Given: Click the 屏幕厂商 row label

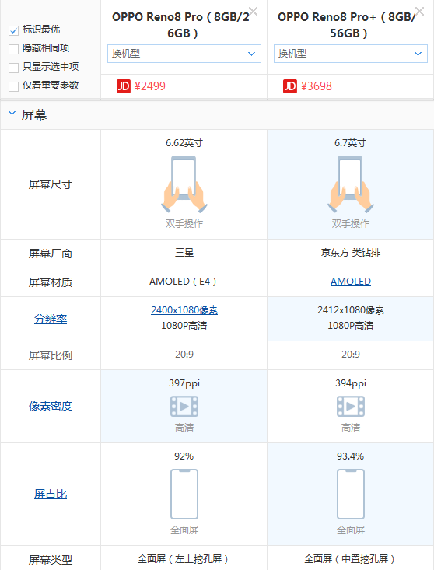Looking at the screenshot, I should point(51,254).
